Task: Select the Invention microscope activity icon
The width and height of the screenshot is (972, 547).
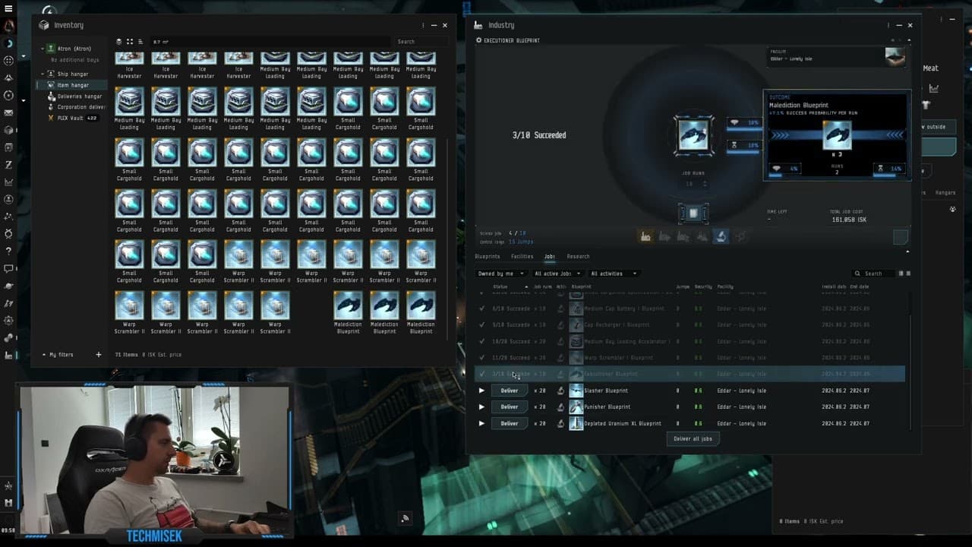Action: (x=721, y=237)
